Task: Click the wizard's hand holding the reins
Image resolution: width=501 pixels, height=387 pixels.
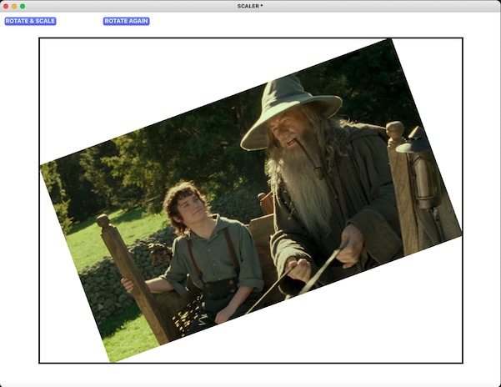Action: pyautogui.click(x=349, y=244)
